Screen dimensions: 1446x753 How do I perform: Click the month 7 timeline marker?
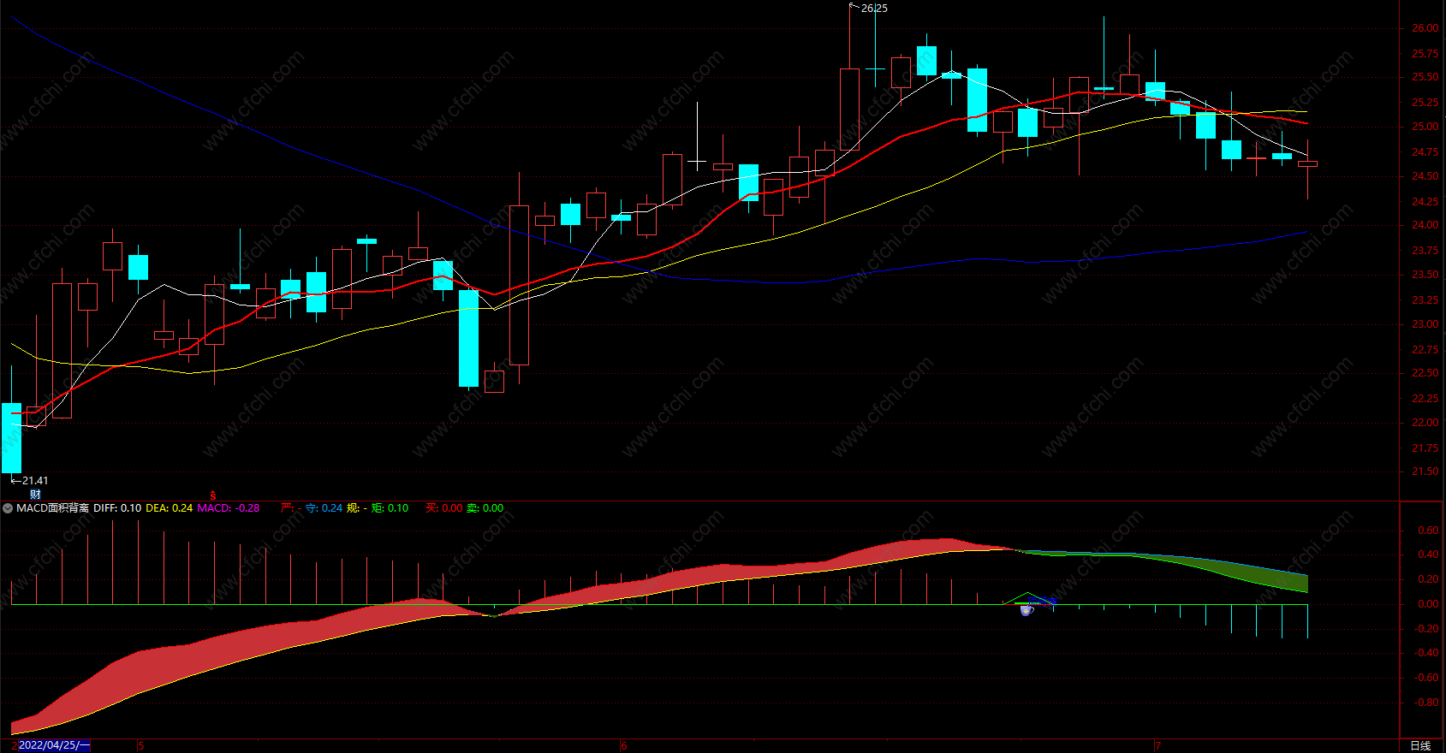1157,746
